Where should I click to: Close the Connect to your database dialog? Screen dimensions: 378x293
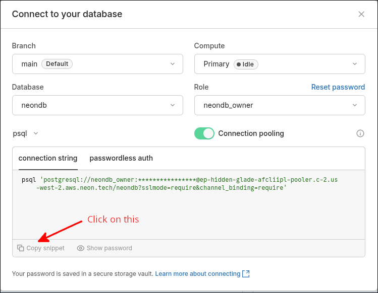(x=361, y=14)
